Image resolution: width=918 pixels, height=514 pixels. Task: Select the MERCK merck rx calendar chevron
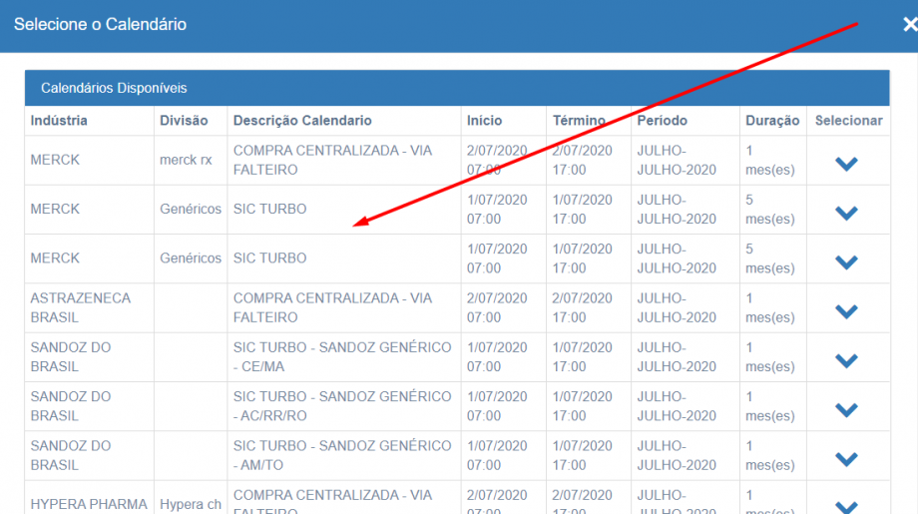[846, 164]
